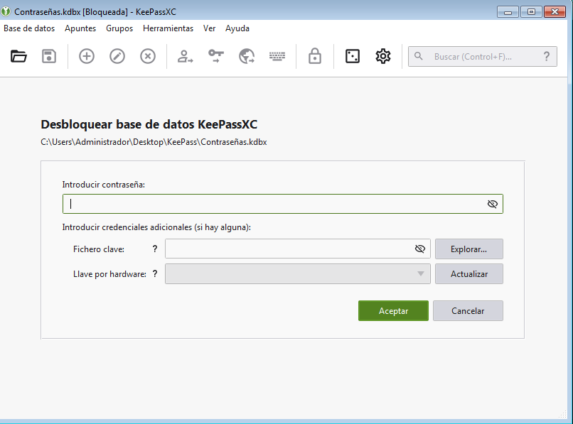Image resolution: width=573 pixels, height=424 pixels.
Task: Show help for Llave por hardware
Action: (x=155, y=273)
